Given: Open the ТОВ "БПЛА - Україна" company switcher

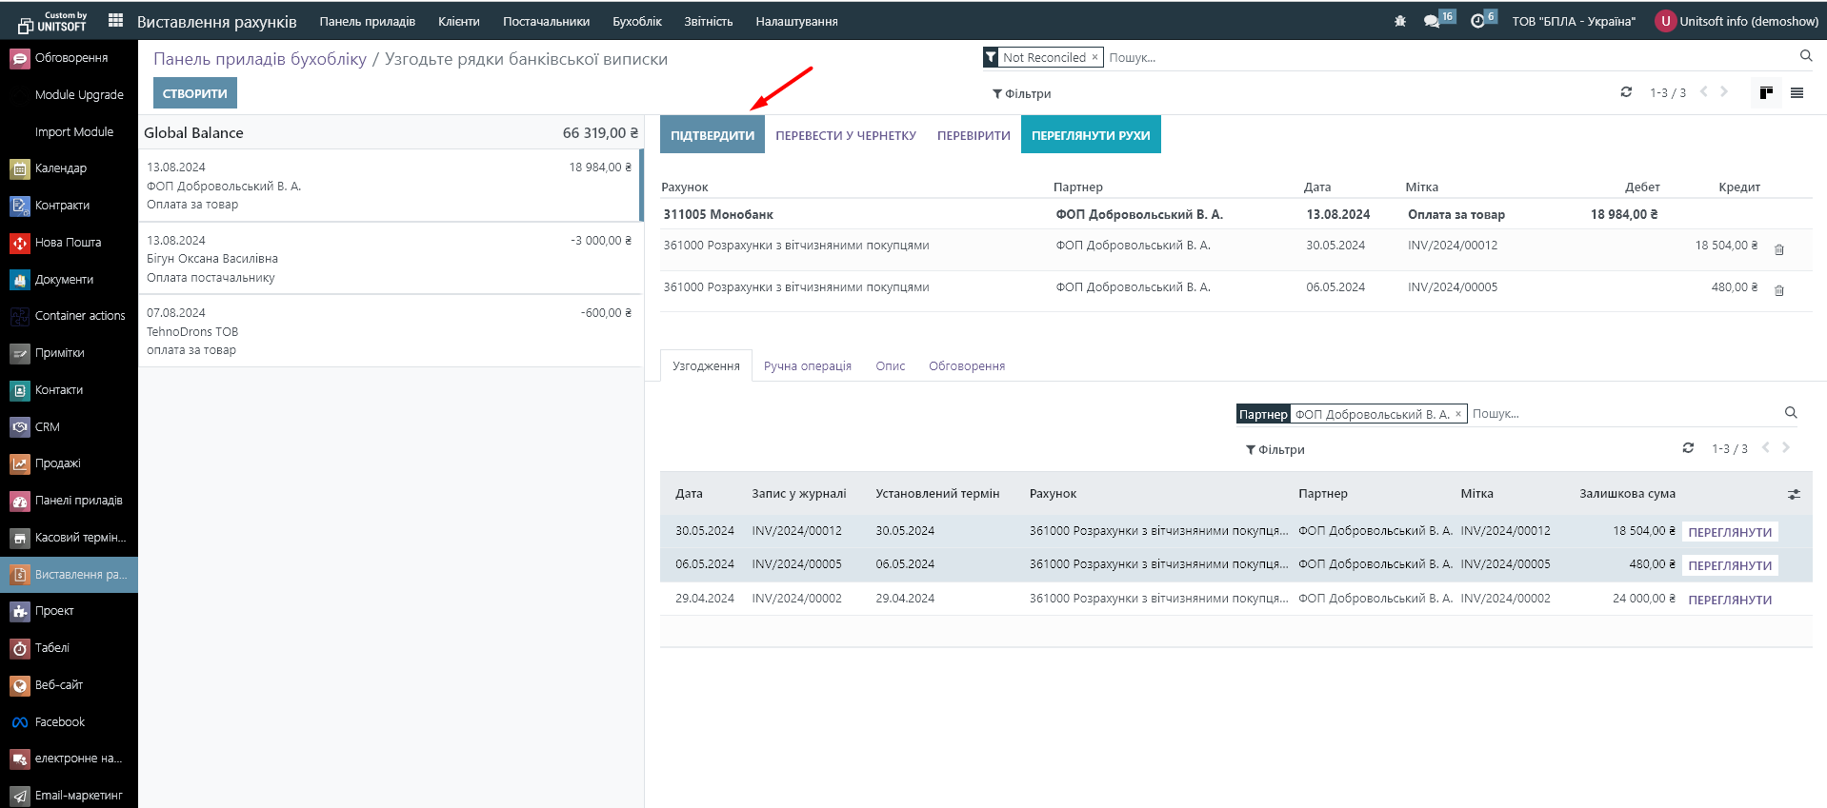Looking at the screenshot, I should click(x=1573, y=21).
